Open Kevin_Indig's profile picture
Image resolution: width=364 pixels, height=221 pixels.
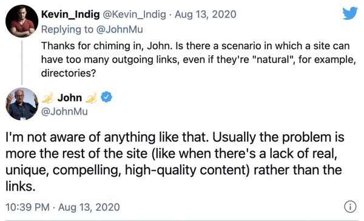coord(22,21)
